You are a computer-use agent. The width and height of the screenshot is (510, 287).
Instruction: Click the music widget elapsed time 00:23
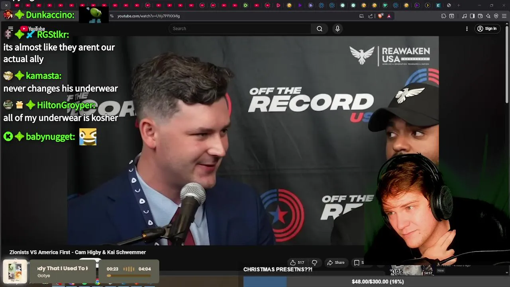(112, 269)
